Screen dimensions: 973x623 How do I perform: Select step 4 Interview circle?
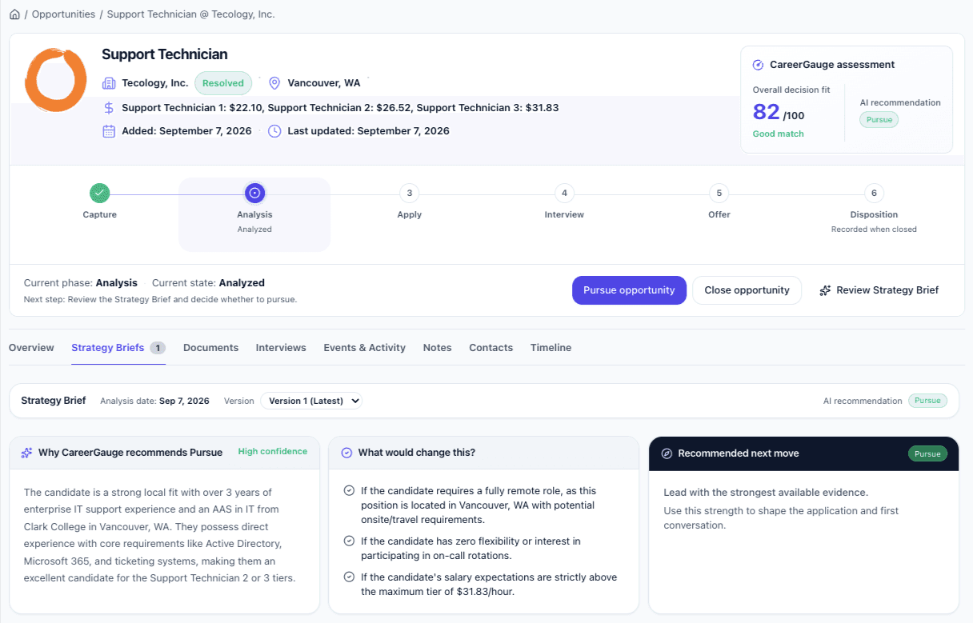[x=564, y=193]
